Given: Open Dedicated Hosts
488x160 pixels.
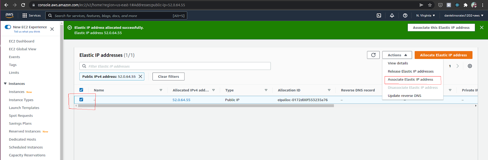Looking at the screenshot, I should (23, 139).
